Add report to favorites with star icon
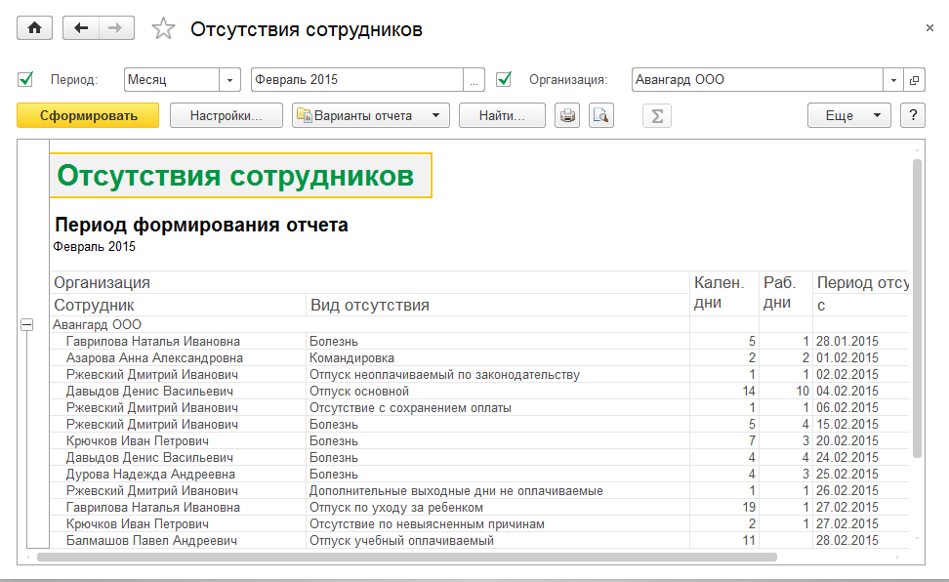 163,29
